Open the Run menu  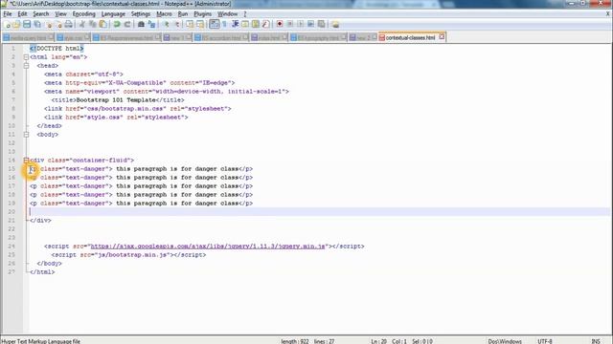tap(183, 14)
